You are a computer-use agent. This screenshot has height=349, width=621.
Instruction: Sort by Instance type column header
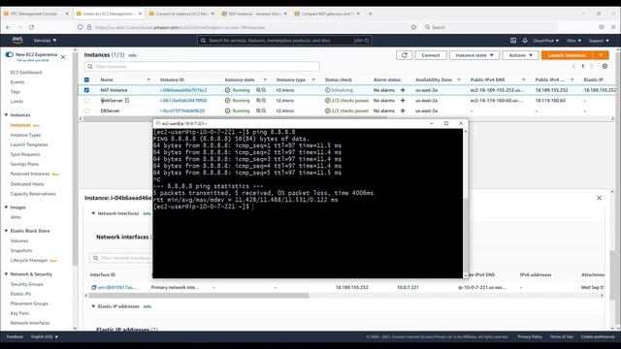point(291,79)
